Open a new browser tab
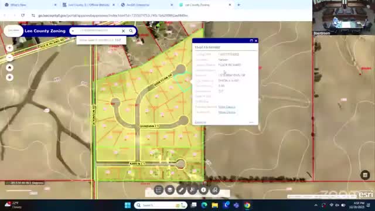 (238, 5)
